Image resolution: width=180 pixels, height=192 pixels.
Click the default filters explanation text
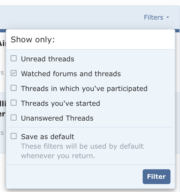pos(82,151)
